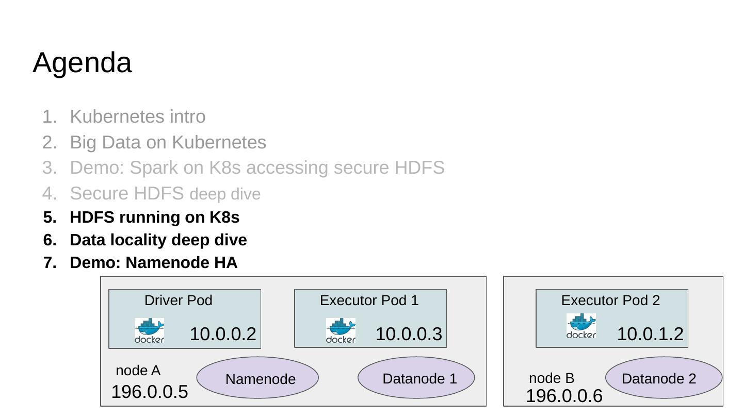Image resolution: width=743 pixels, height=418 pixels.
Task: Click 'Secure HDFS deep dive' agenda item
Action: pyautogui.click(x=165, y=194)
